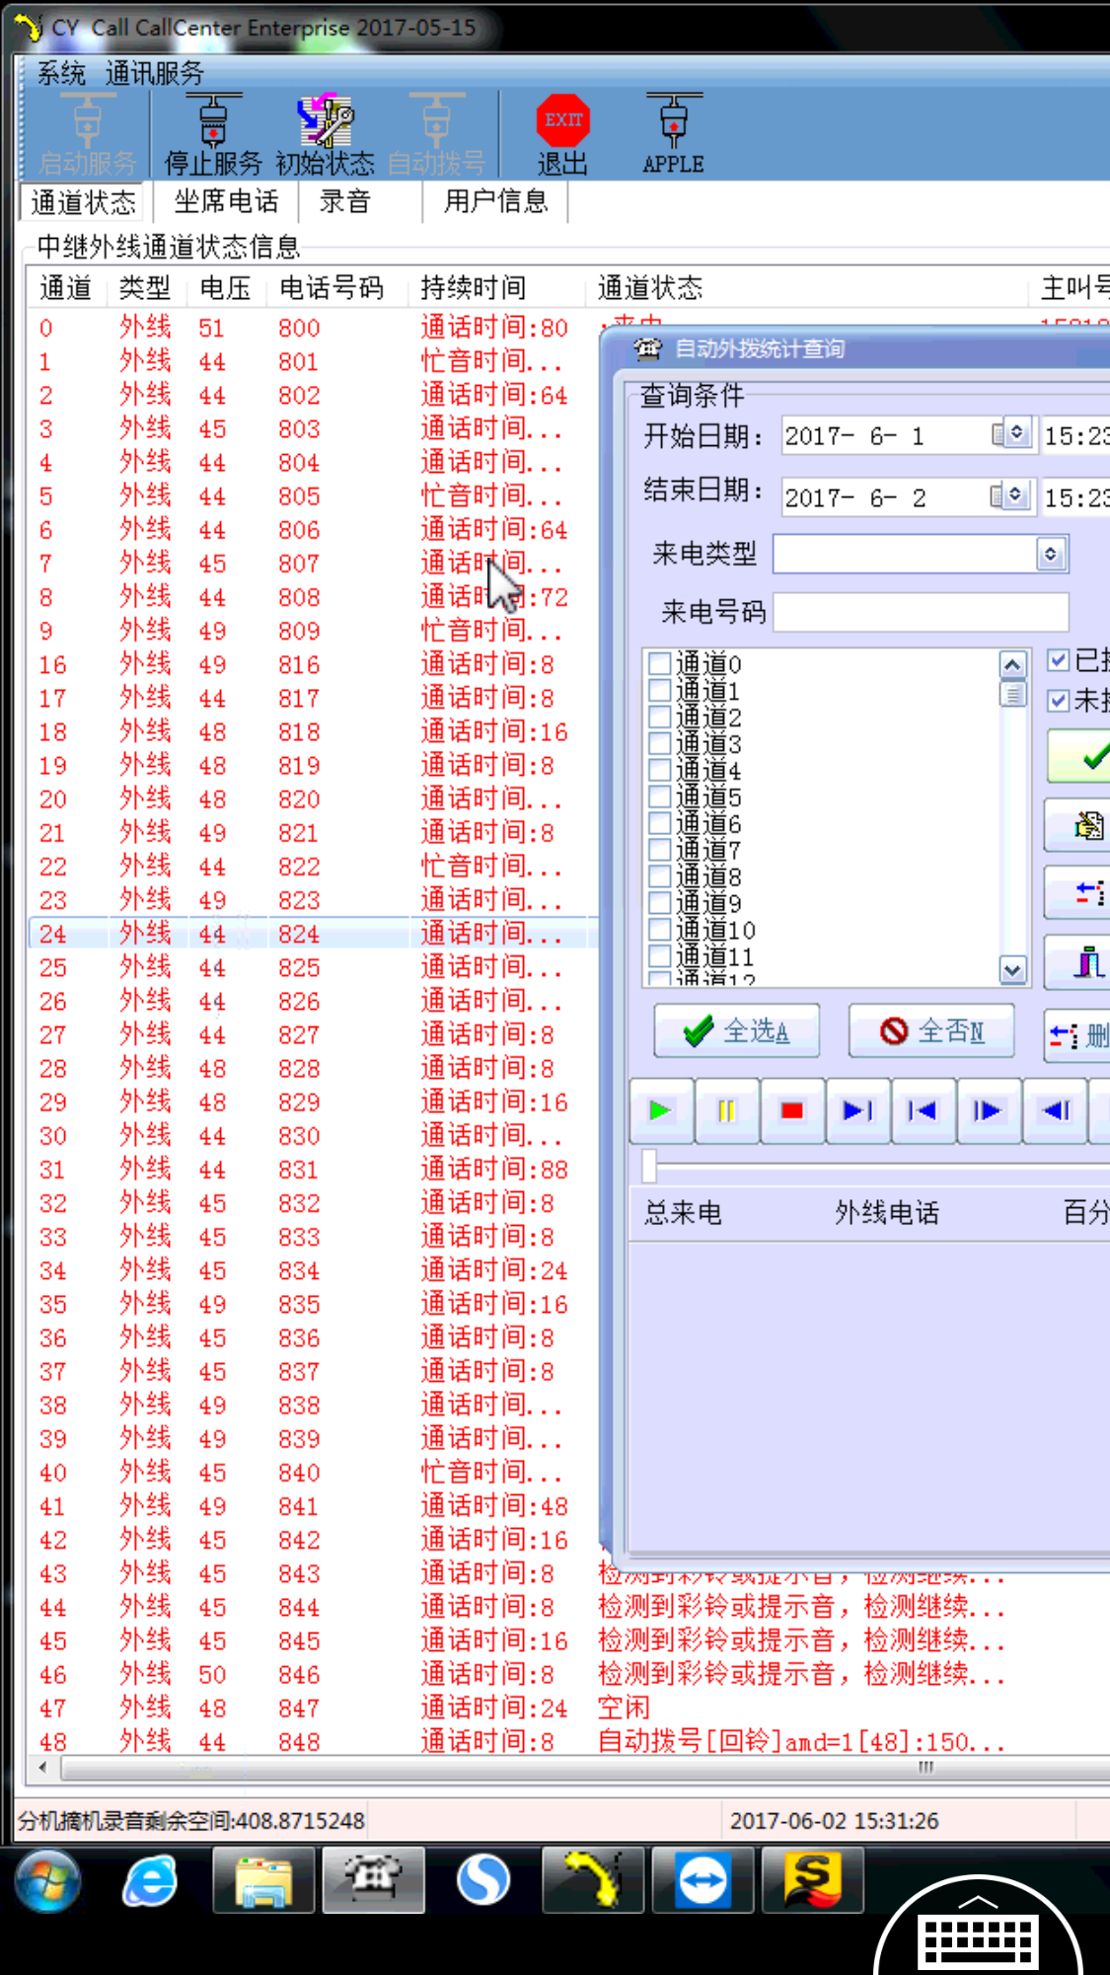The height and width of the screenshot is (1975, 1110).
Task: Click the 持续时间 column header
Action: click(x=474, y=288)
